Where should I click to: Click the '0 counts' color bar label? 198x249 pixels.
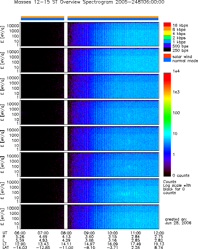point(181,175)
